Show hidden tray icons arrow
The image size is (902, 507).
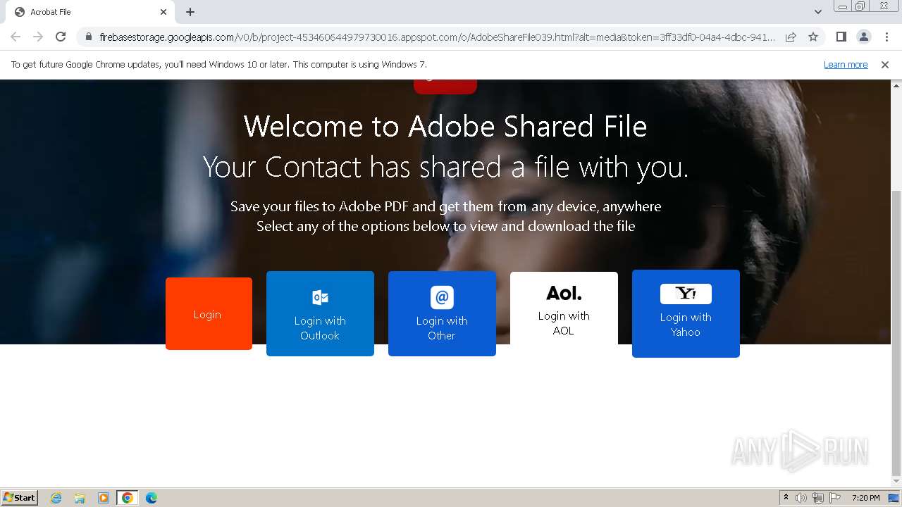pos(786,498)
